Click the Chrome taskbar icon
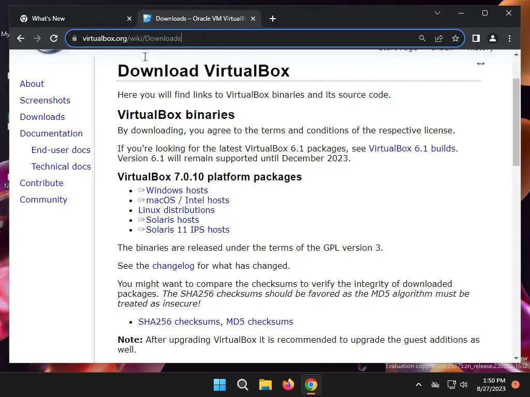Screen dimensions: 530x397 (311, 385)
